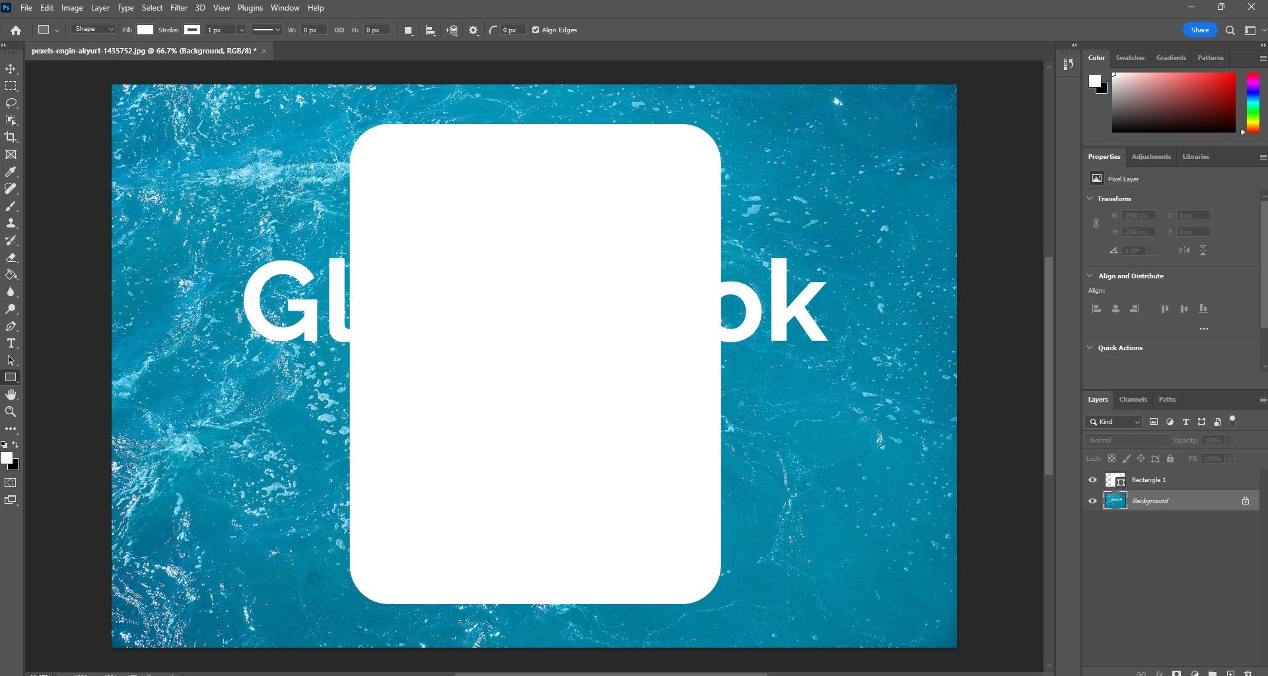
Task: Select the Eyedropper tool
Action: [11, 171]
